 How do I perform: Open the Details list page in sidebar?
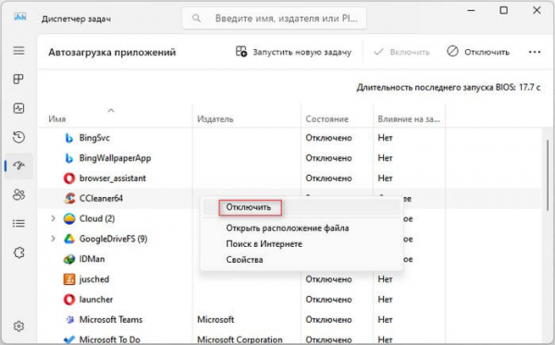[18, 224]
